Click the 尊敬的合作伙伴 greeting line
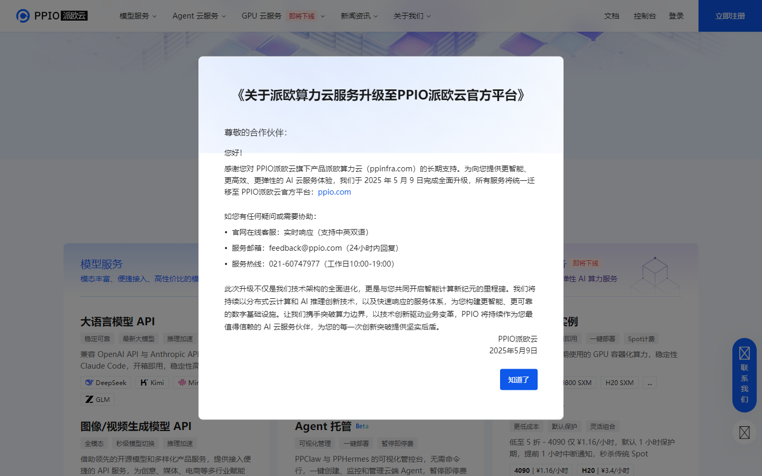Screen dimensions: 762x476 [x=256, y=133]
